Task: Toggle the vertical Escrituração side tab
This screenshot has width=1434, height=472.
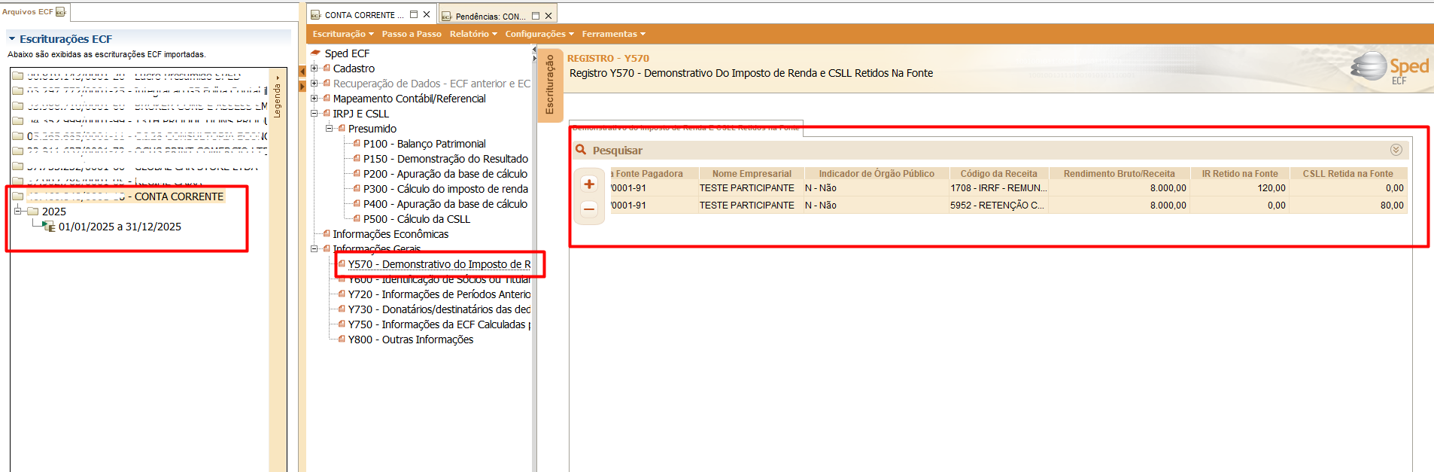Action: (x=548, y=84)
